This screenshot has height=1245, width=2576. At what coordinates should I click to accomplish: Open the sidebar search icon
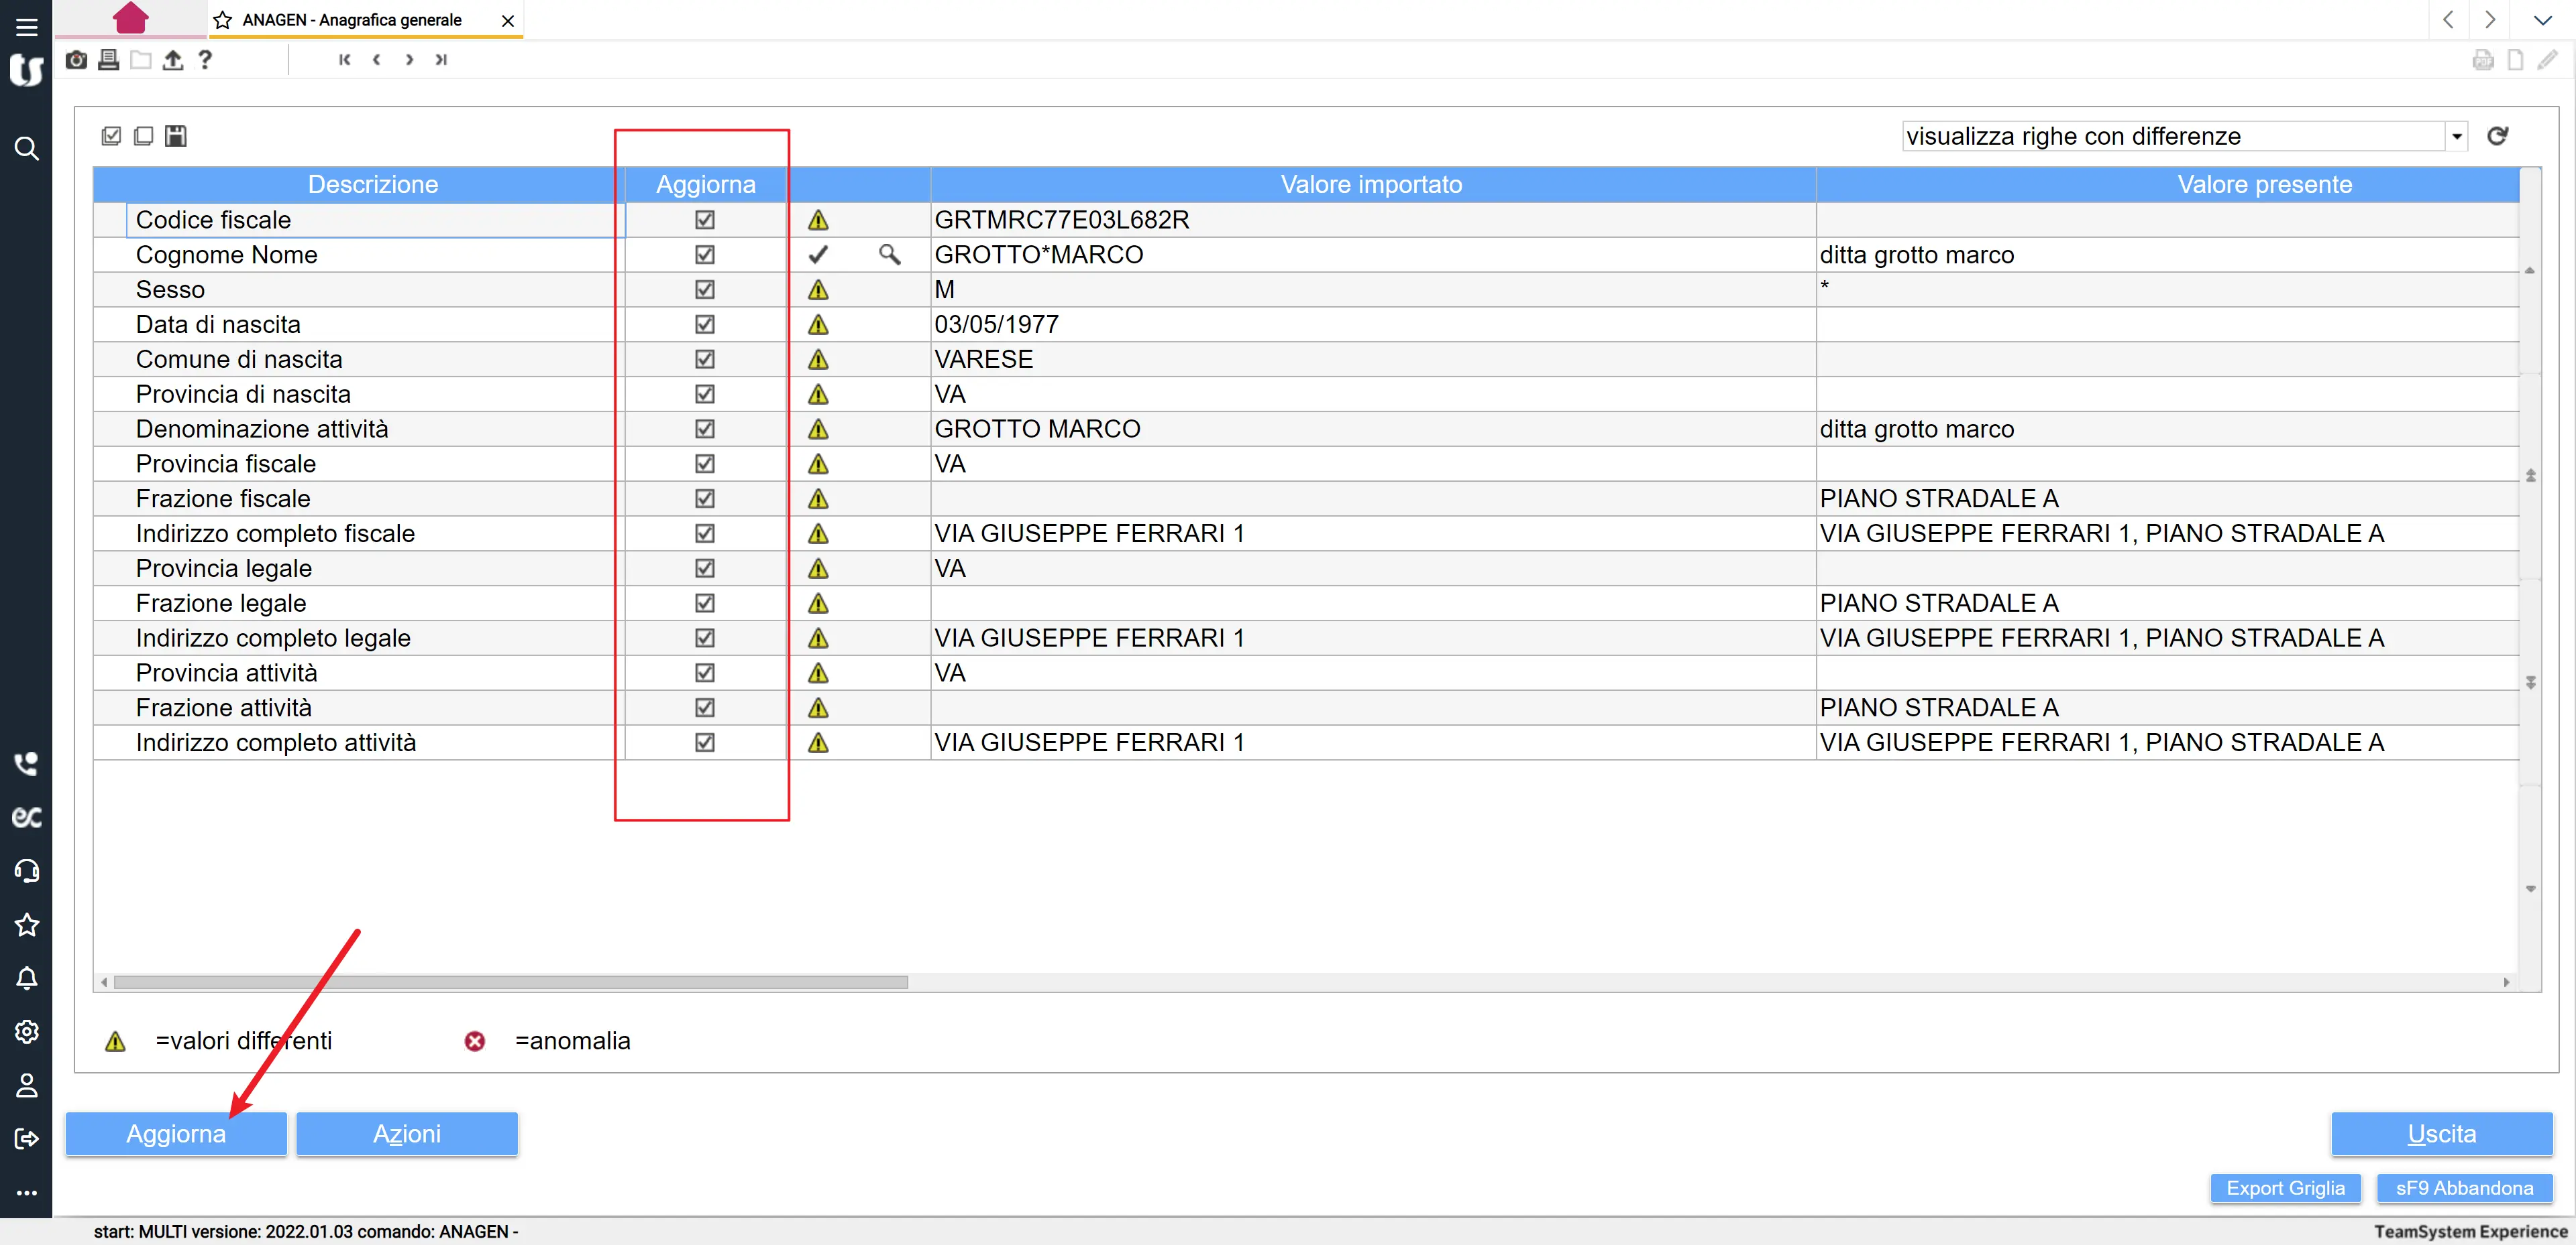point(27,149)
